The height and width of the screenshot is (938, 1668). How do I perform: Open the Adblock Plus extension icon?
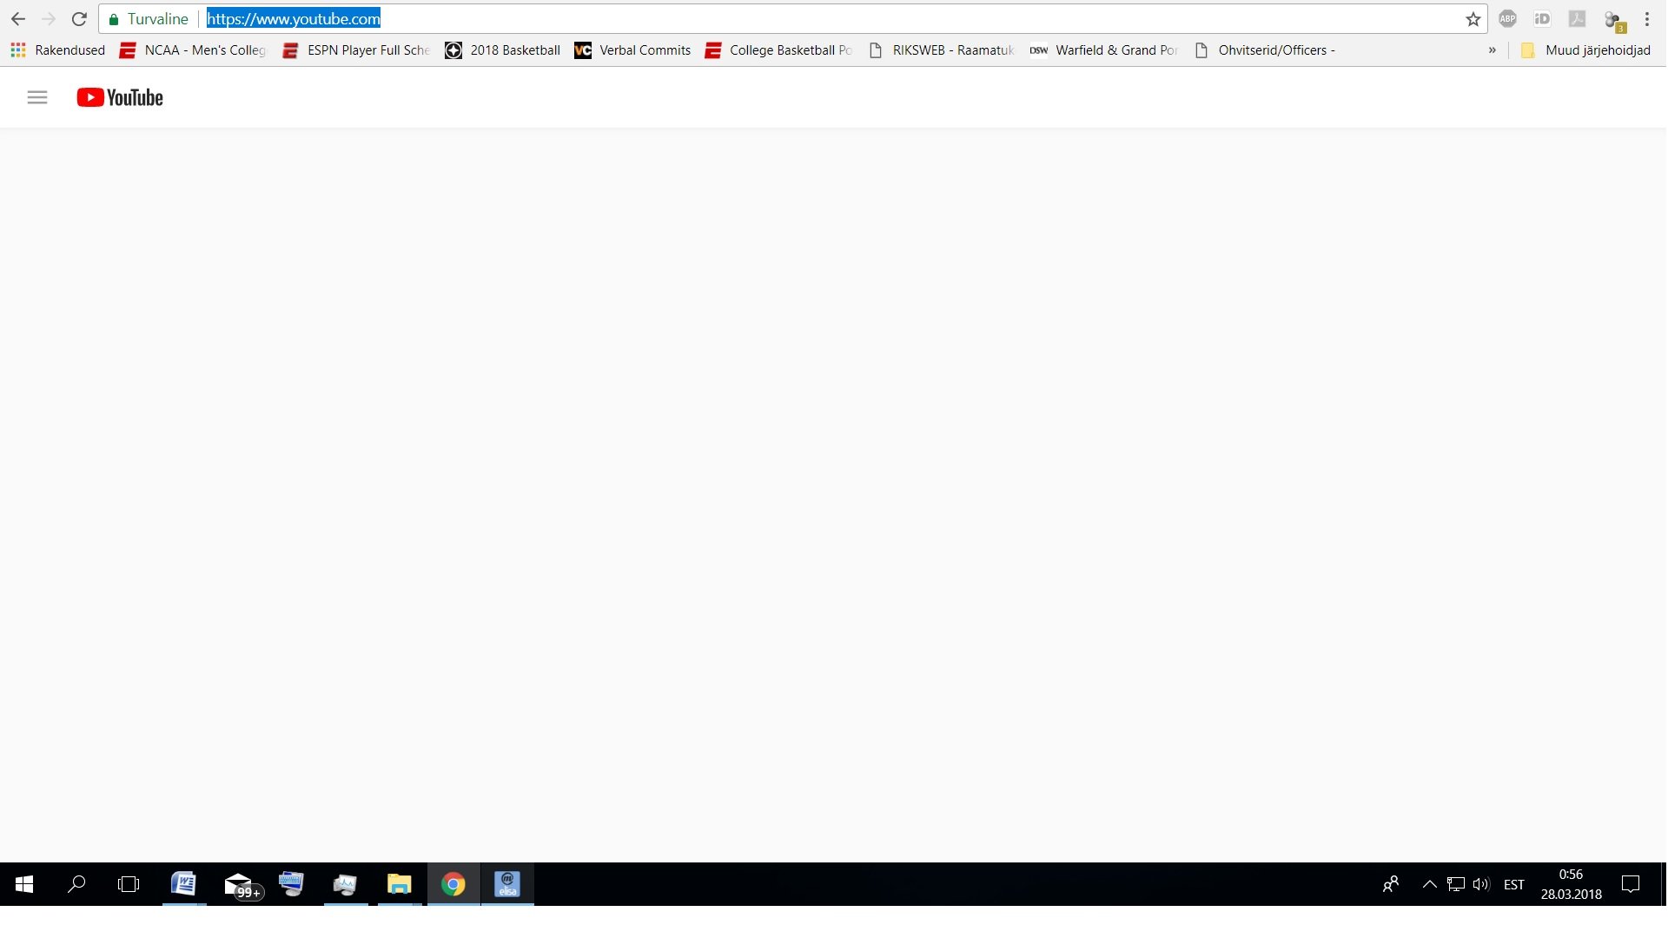(1507, 19)
